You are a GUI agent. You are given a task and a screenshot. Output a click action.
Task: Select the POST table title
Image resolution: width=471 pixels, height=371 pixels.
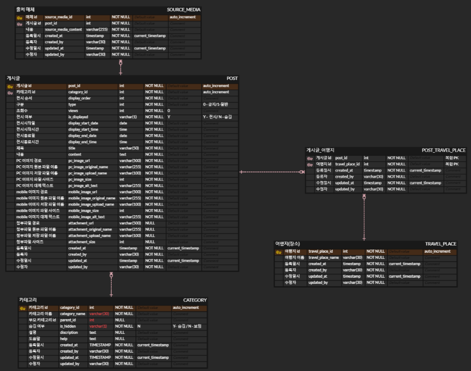232,78
